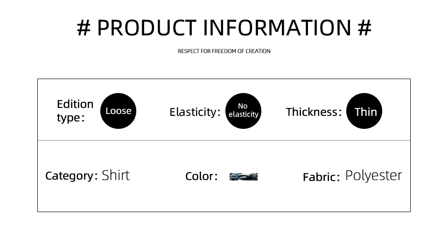Click the RESPECT FOR FREEDOM OF CREATION tagline
448x227 pixels.
224,51
